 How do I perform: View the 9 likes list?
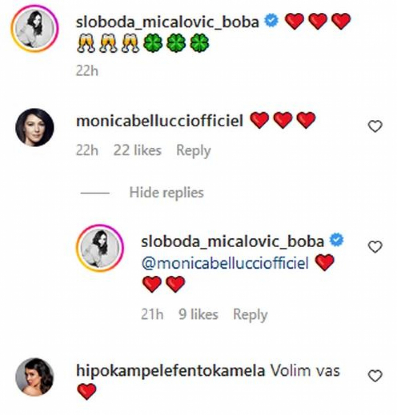point(198,315)
